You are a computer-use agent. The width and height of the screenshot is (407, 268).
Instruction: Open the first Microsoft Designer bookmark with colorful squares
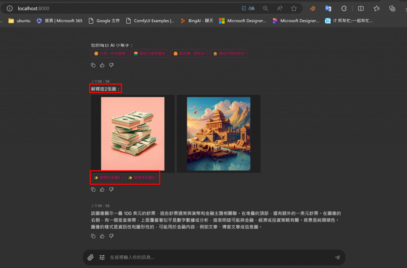click(242, 21)
